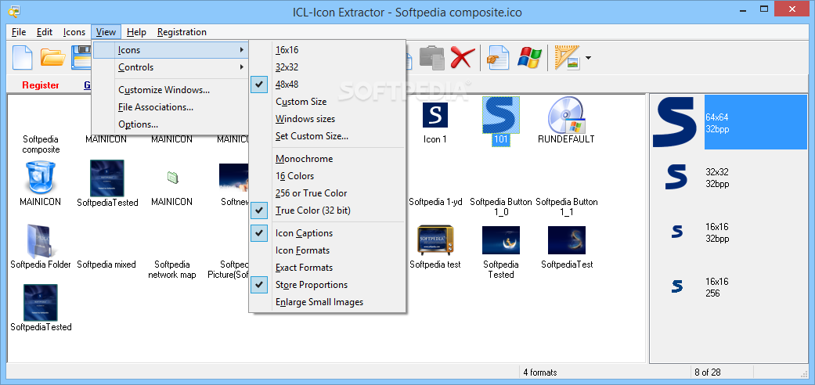The width and height of the screenshot is (815, 385).
Task: Disable Store Proportions option
Action: click(x=327, y=285)
